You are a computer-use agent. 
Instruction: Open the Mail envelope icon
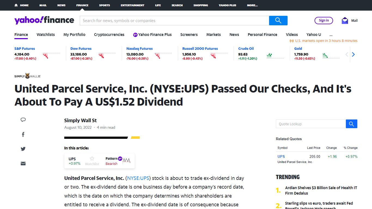point(345,20)
